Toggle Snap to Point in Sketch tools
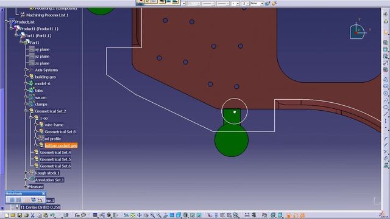The height and width of the screenshot is (219, 390). coord(19,200)
